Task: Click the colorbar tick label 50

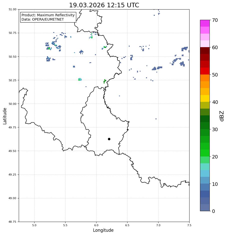Action: 215,75
